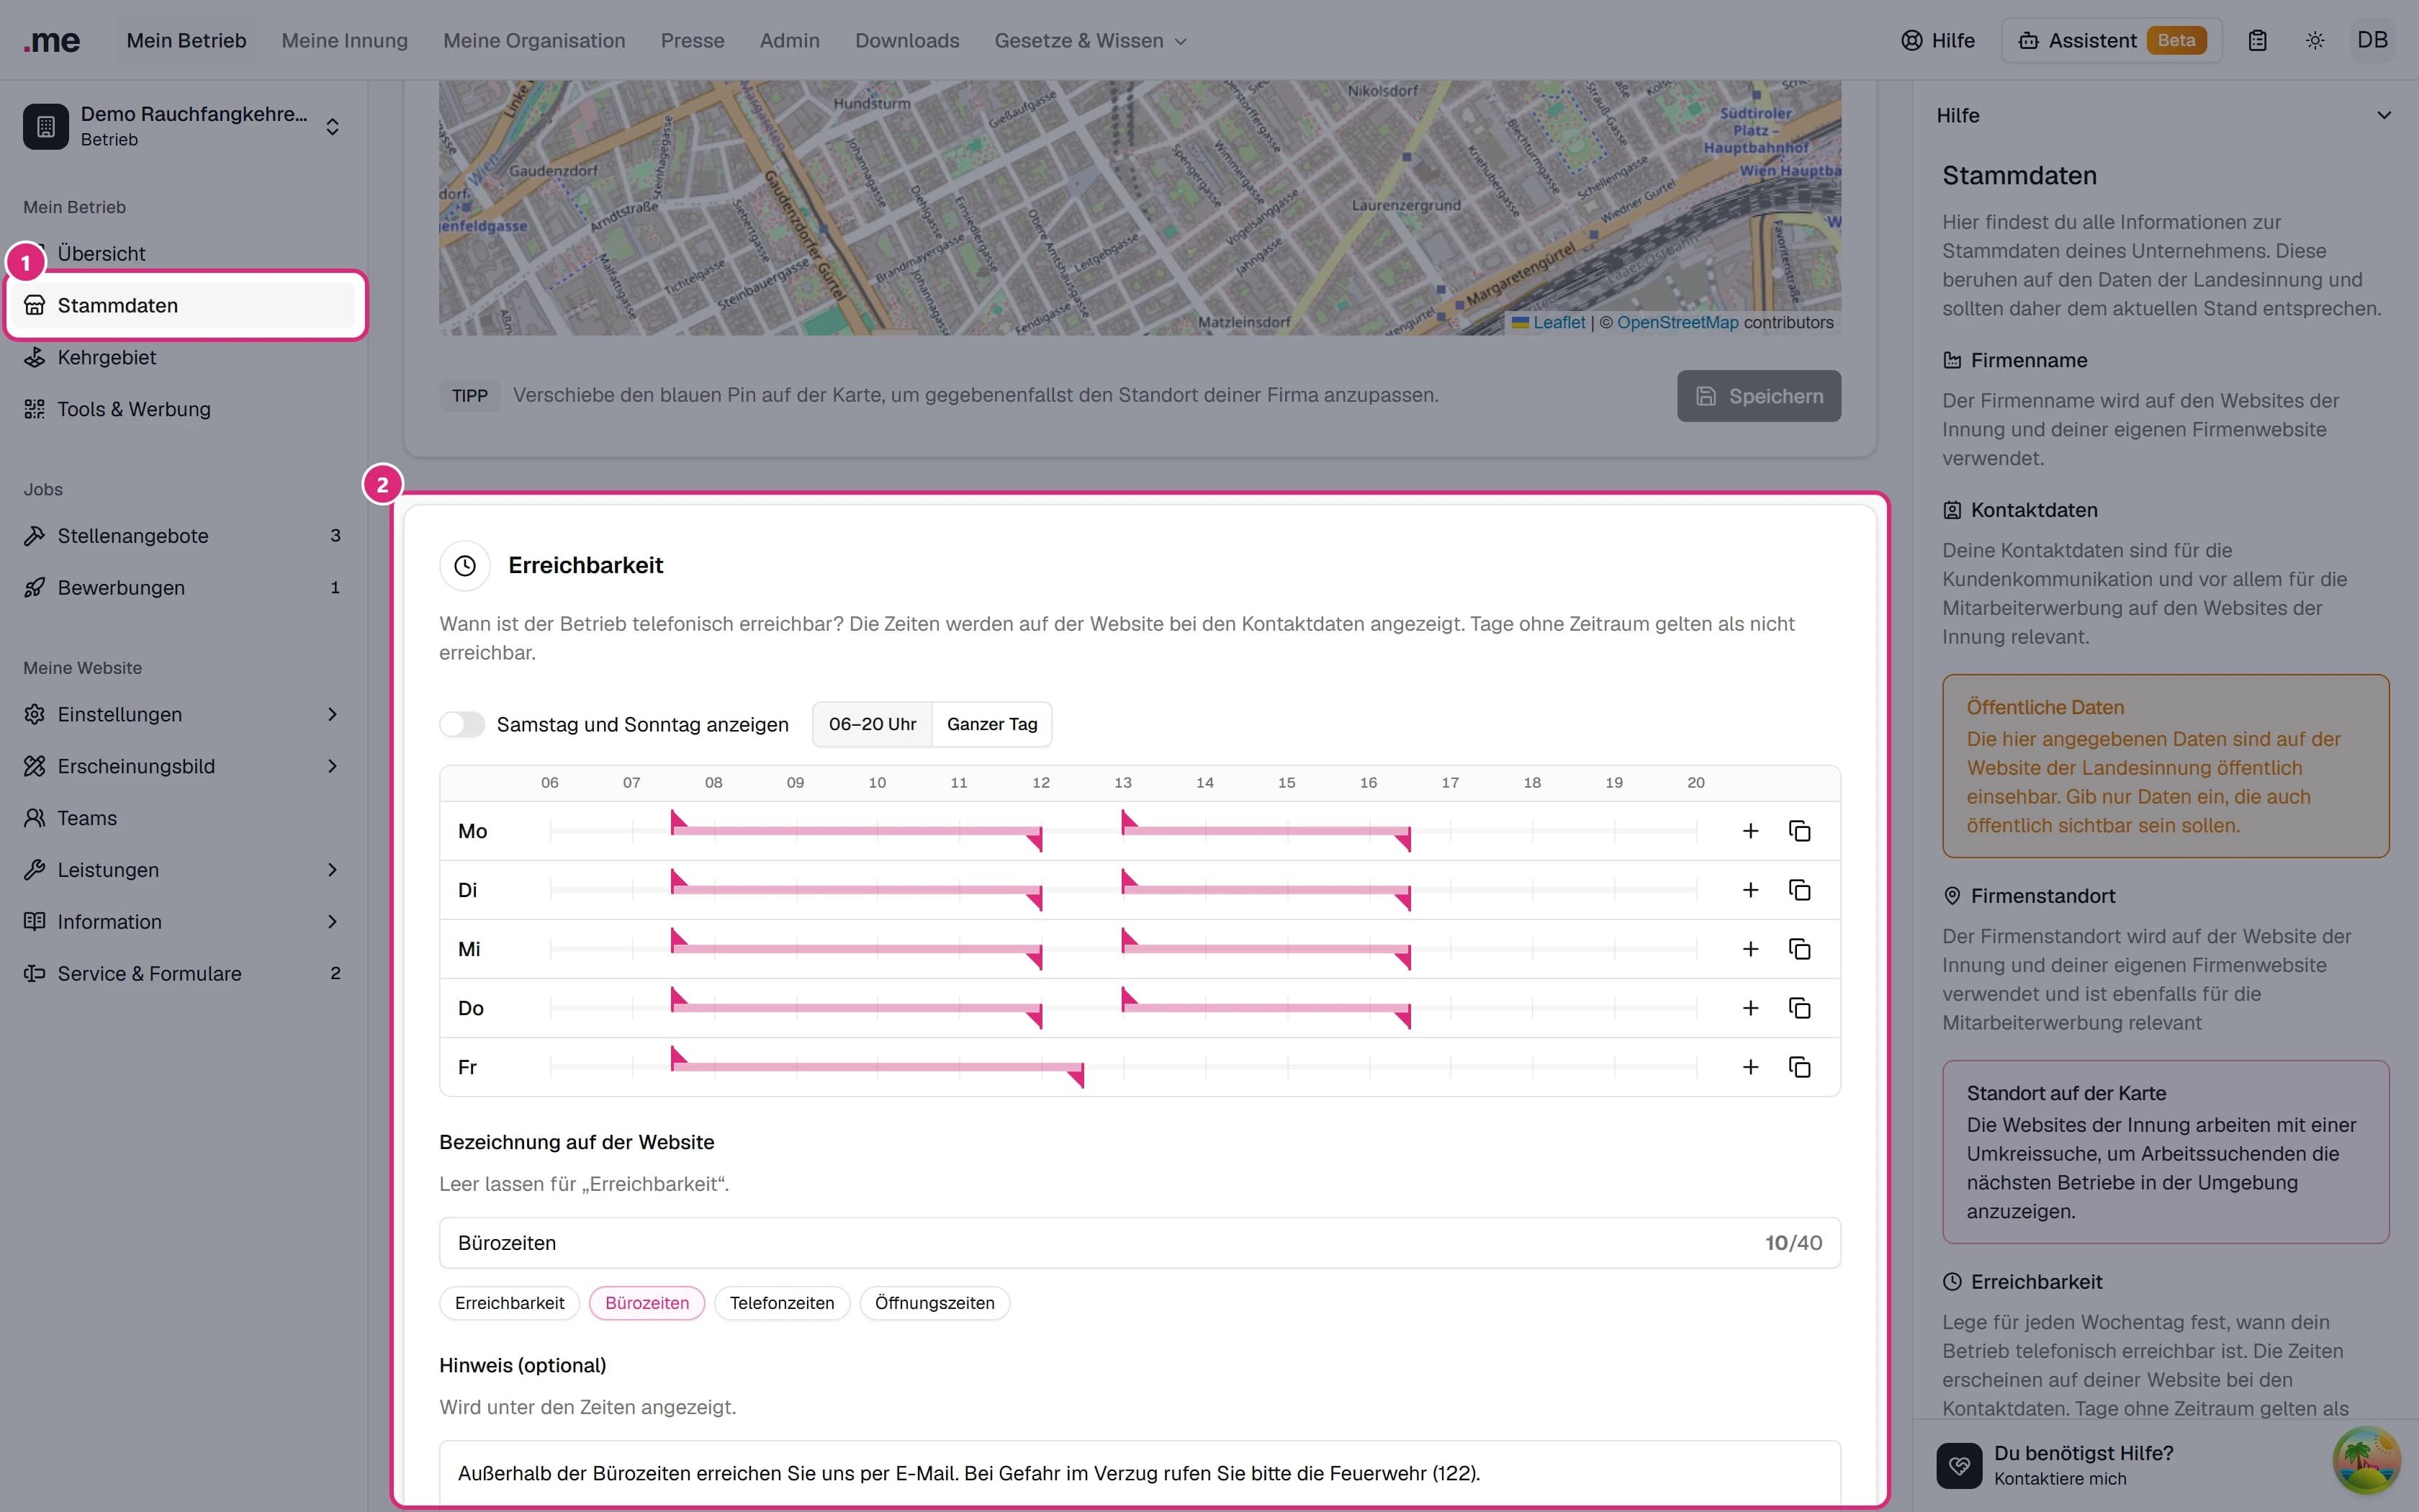Copy Mo times to other days
Screen dimensions: 2419x1512
1799,831
